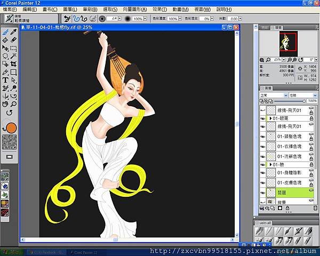
Task: Click the orange main color swatch
Action: (x=11, y=128)
